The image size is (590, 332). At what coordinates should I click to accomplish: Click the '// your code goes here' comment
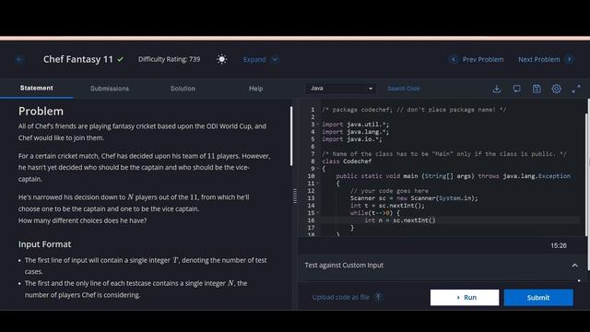pos(389,191)
